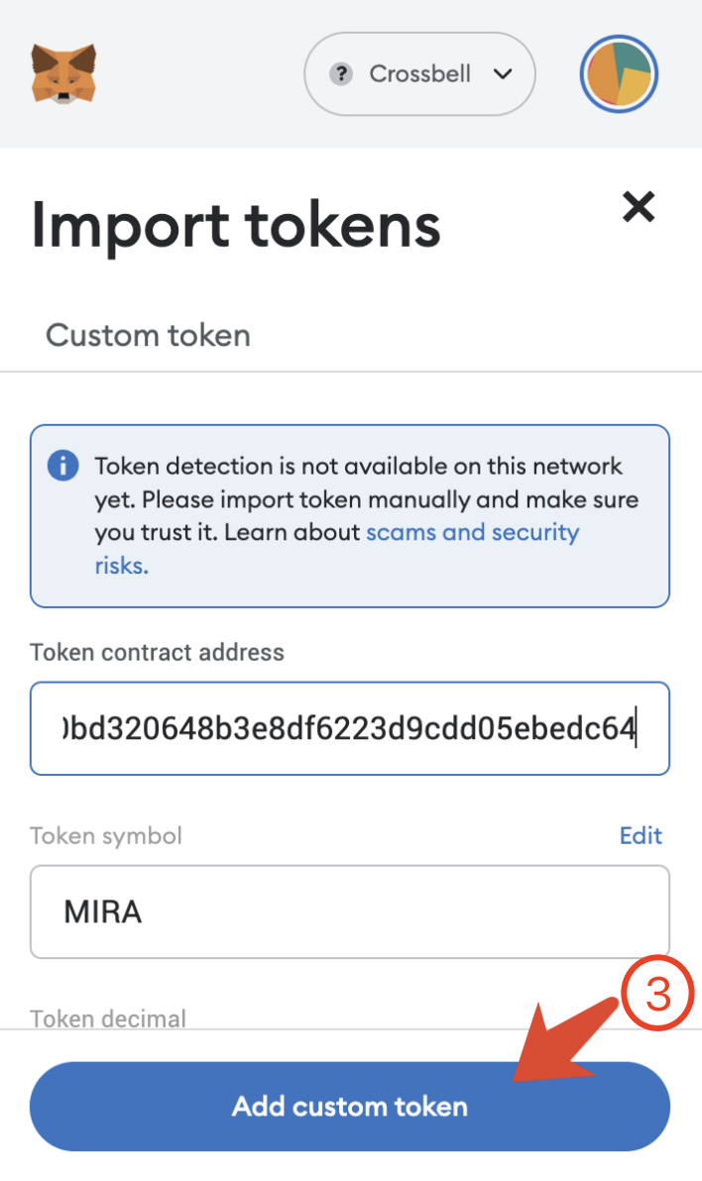Switch to the Custom token tab
This screenshot has height=1181, width=702.
point(148,335)
